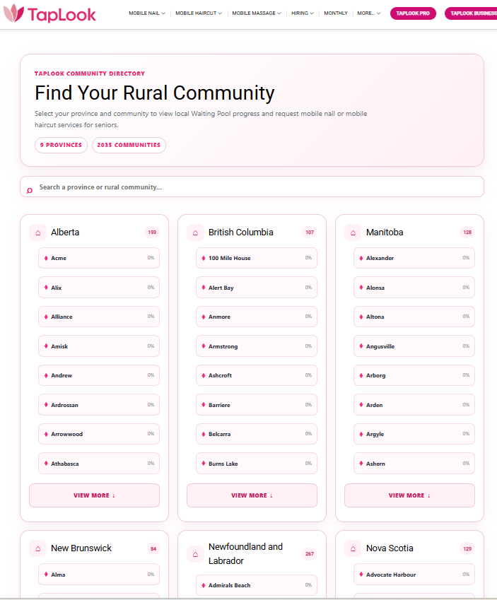The image size is (497, 600).
Task: Open the Alma community entry
Action: (99, 575)
